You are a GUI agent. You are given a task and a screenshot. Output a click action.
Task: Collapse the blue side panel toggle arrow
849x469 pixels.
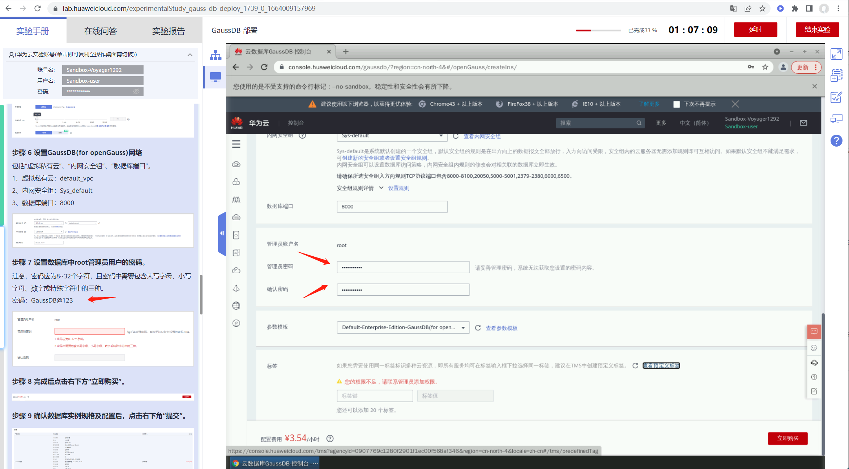tap(222, 233)
